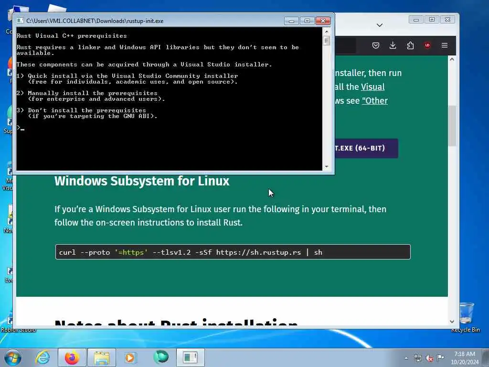Click "Rust Visual C++ prerequisites" console line
489x367 pixels.
72,36
